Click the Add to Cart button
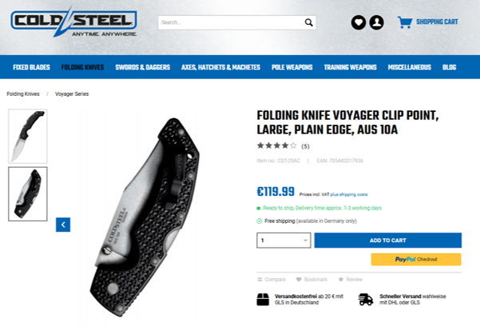This screenshot has width=480, height=334. tap(388, 241)
